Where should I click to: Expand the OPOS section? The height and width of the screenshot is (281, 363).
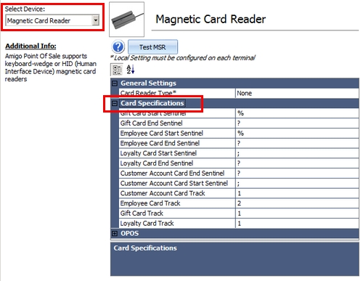tap(115, 234)
